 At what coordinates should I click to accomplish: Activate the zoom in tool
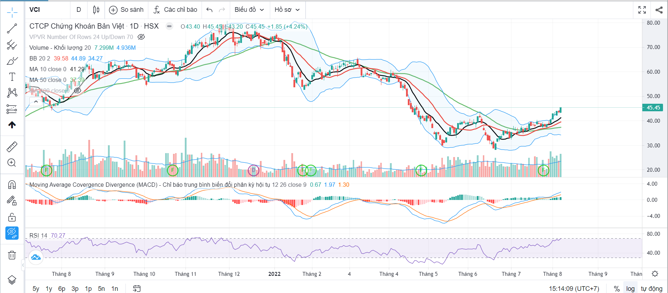point(12,163)
